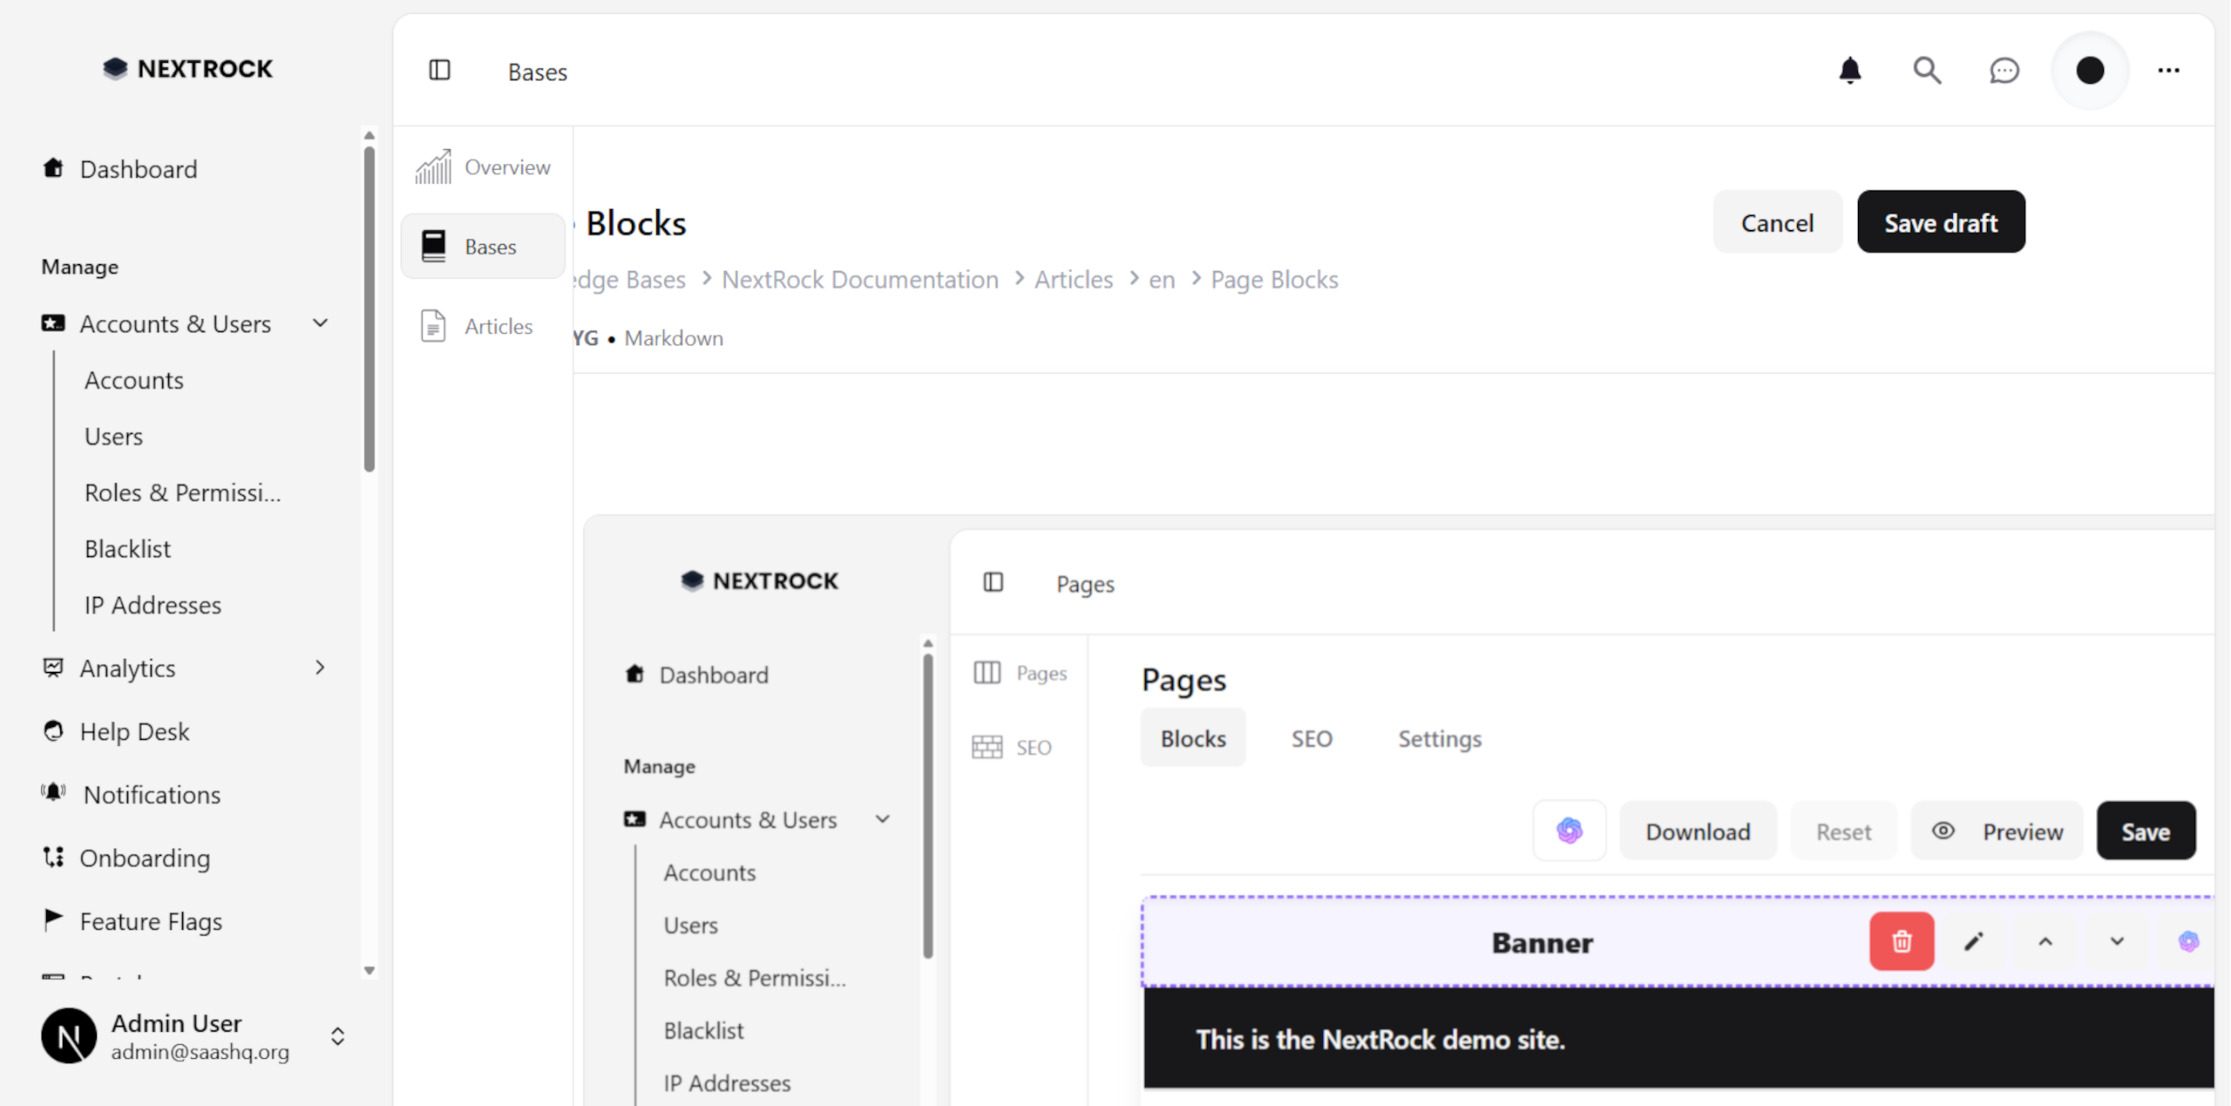Edit Banner block with pencil icon
Screen dimensions: 2231x1106
click(1973, 941)
